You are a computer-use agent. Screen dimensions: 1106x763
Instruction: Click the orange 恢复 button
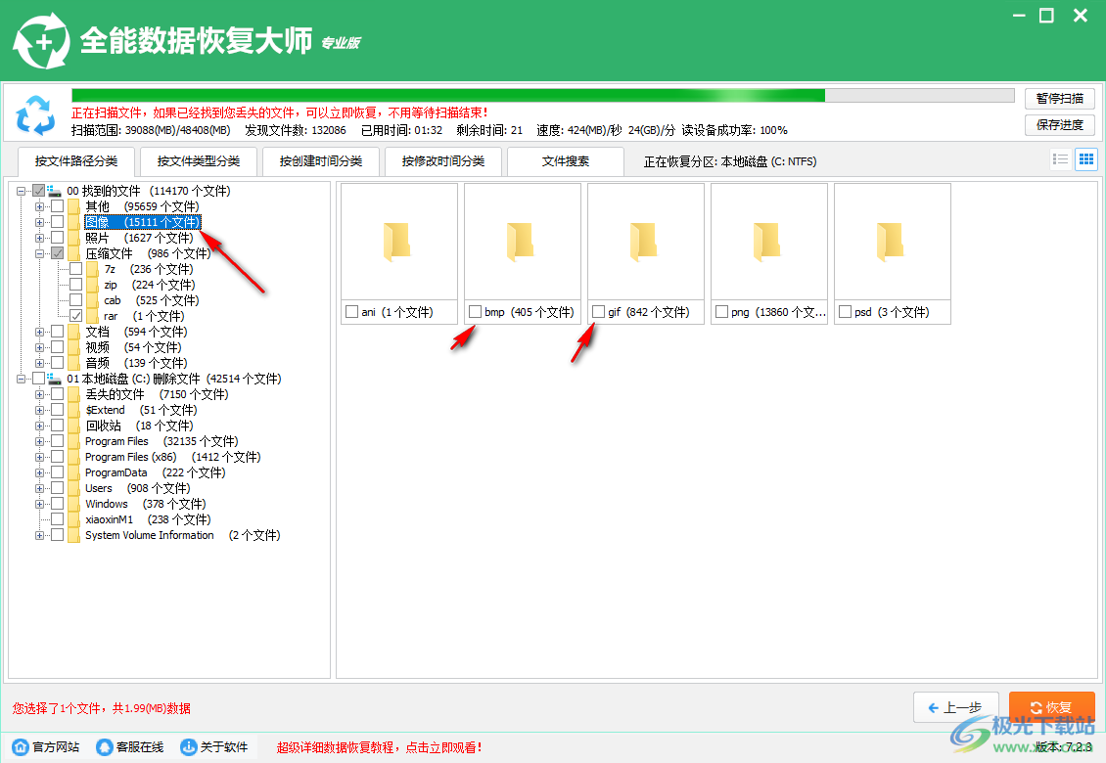1052,706
